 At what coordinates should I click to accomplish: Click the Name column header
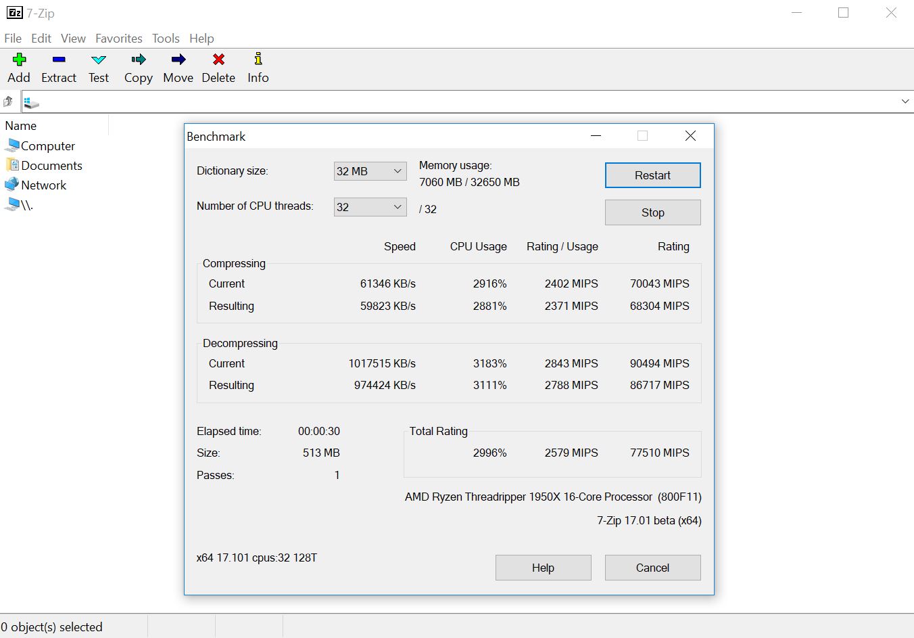[x=21, y=126]
